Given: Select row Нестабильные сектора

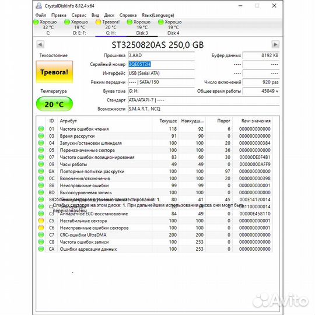Looking at the screenshot, I should pos(154,220).
